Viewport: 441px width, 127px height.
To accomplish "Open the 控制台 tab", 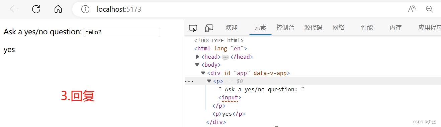I will click(285, 28).
